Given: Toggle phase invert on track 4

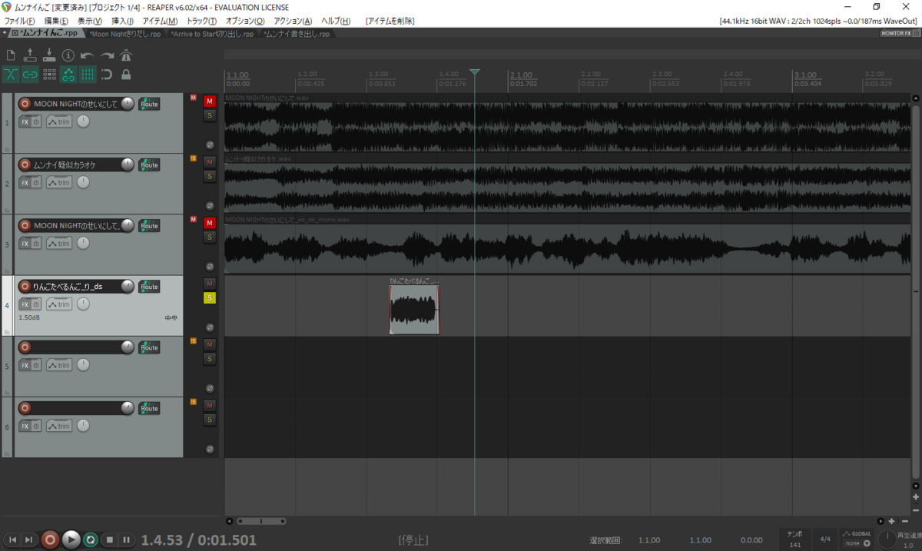Looking at the screenshot, I should (210, 327).
